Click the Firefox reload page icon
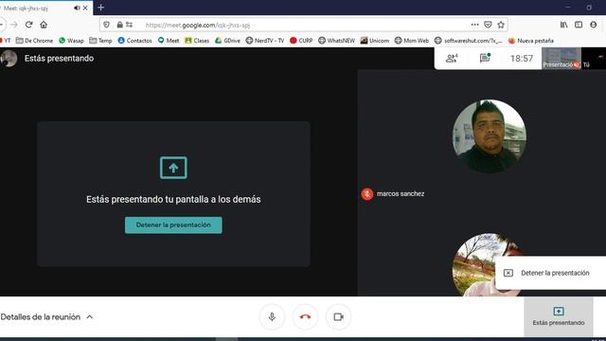Viewport: 606px width, 341px height. [x=28, y=25]
